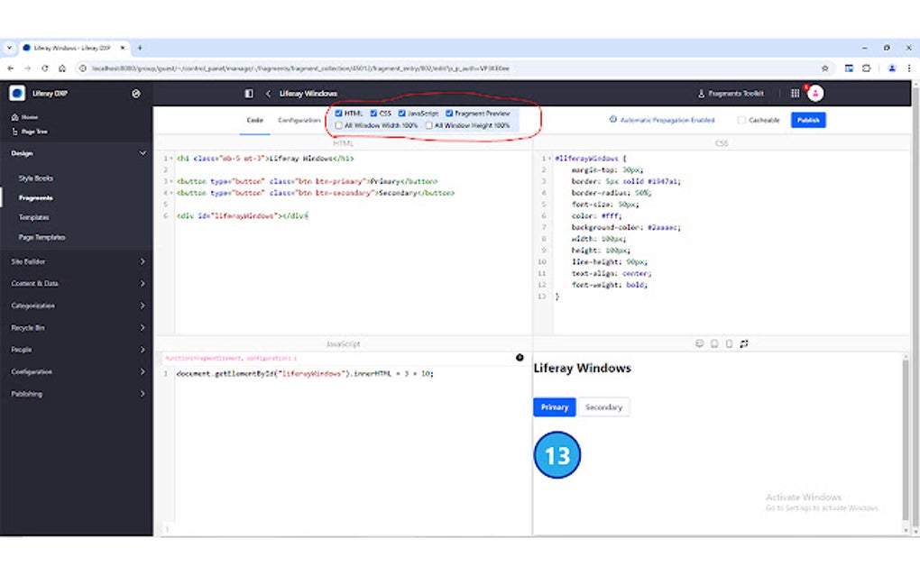Screen dimensions: 920x575
Task: Click the Secondary button in the preview
Action: 603,406
